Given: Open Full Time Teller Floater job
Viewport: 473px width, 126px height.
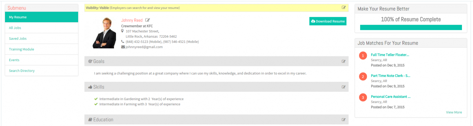Looking at the screenshot, I should (390, 55).
